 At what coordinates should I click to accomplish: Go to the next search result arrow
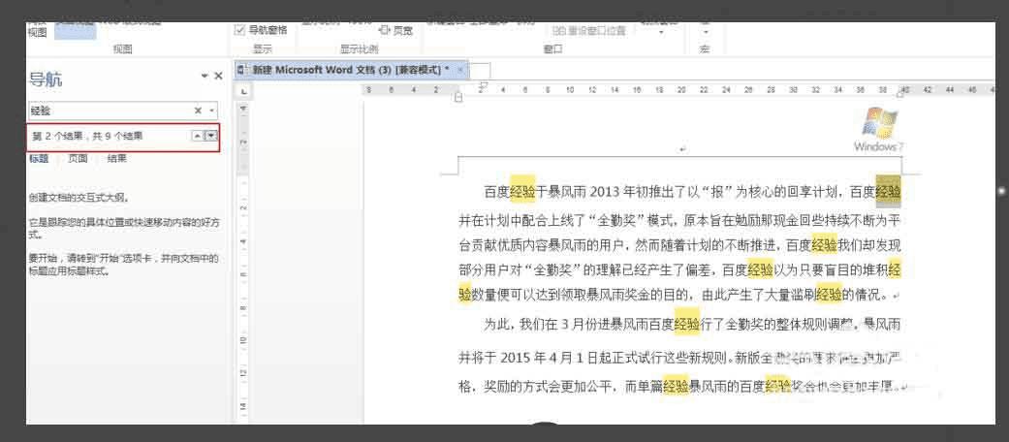pos(210,136)
